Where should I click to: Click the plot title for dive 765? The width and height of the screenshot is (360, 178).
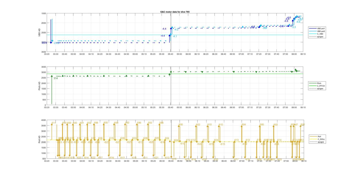175,12
